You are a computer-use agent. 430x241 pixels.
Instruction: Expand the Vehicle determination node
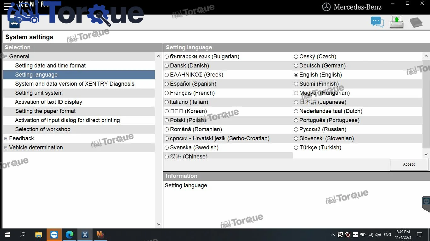(x=6, y=148)
